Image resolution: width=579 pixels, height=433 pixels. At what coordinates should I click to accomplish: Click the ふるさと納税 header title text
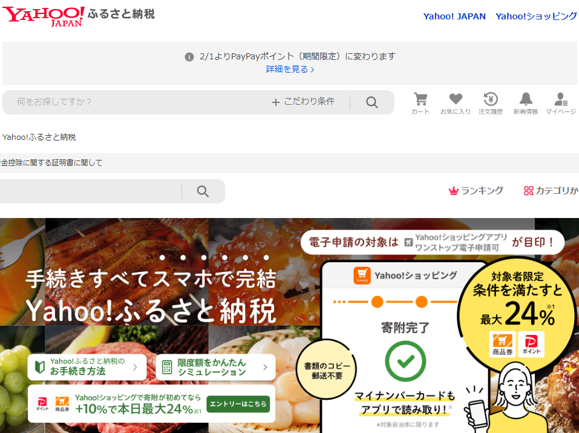(121, 14)
